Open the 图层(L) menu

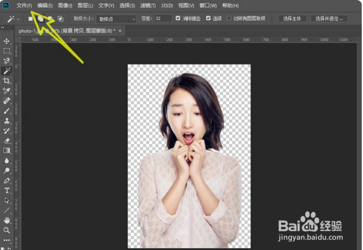pyautogui.click(x=85, y=6)
